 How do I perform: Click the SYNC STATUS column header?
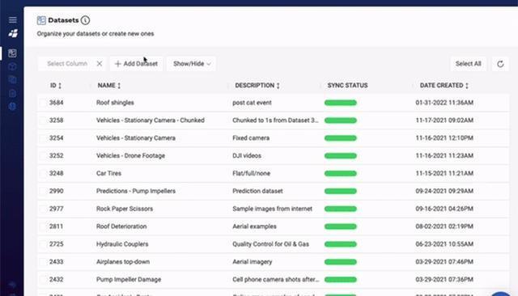pyautogui.click(x=347, y=86)
